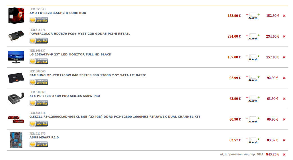Screen dimensions: 293x160
Task: View the Powercolor graphics card thumbnail
Action: [16, 36]
